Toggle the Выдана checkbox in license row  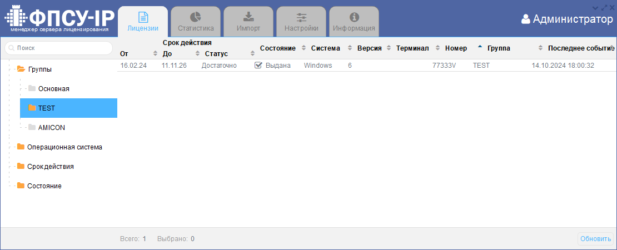(x=258, y=66)
